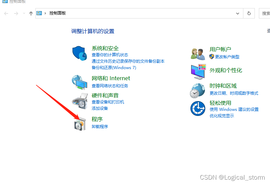
Task: Open the 网络和 Internet category heading
Action: 111,78
